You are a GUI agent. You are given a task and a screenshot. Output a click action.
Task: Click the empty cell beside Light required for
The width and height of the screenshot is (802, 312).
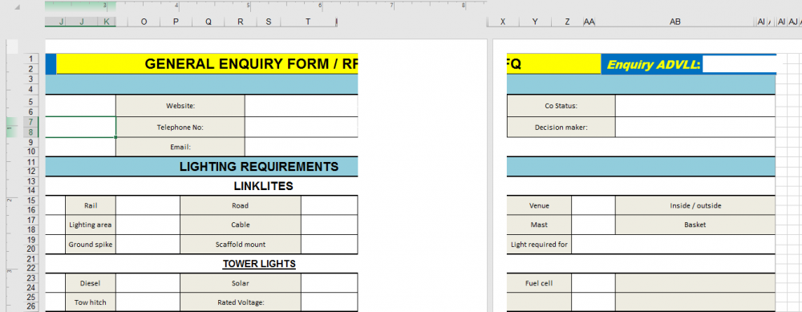point(673,245)
